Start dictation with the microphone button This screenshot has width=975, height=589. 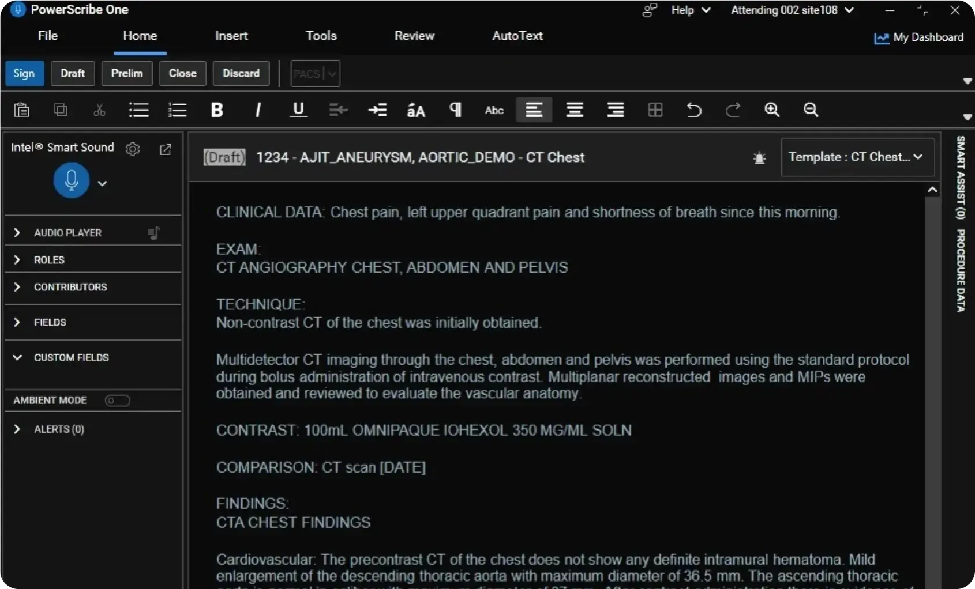click(72, 180)
